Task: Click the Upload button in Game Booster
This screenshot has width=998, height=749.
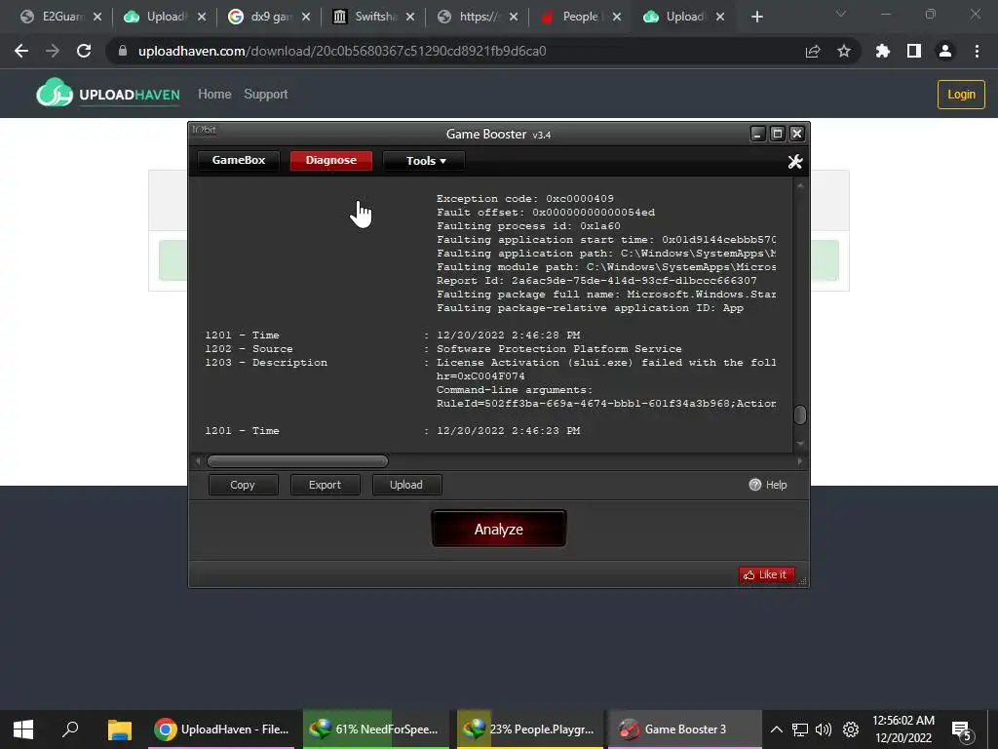Action: coord(406,485)
